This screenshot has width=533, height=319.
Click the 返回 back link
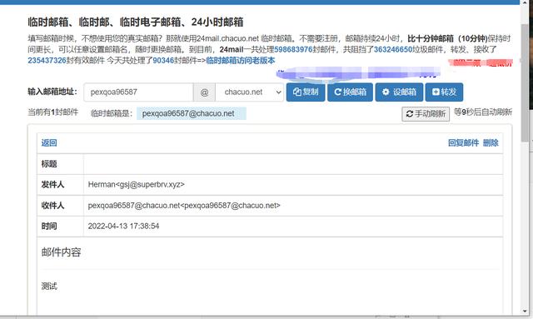click(49, 142)
